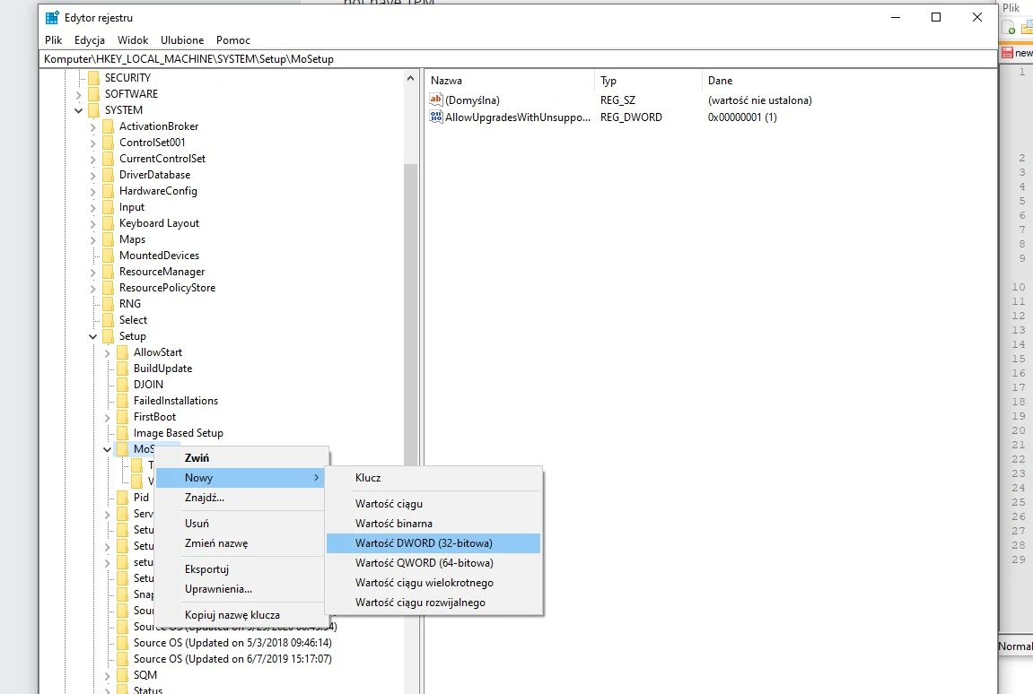Click the RNG folder icon
Screen dimensions: 1033x694
tap(107, 303)
